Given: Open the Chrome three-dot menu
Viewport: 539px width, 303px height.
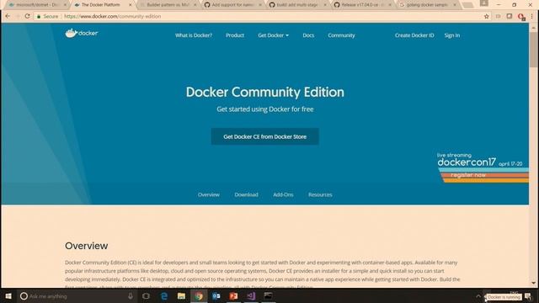Looking at the screenshot, I should 531,16.
